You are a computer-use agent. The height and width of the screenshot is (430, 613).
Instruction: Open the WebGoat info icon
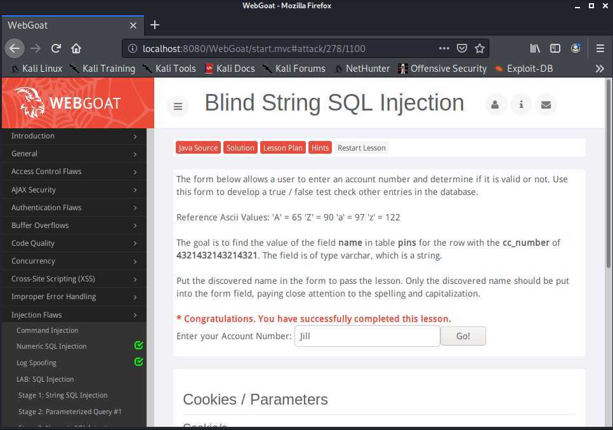pos(521,104)
